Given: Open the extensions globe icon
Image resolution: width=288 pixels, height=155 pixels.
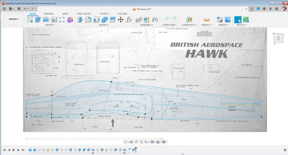Looking at the screenshot, I should tap(258, 9).
